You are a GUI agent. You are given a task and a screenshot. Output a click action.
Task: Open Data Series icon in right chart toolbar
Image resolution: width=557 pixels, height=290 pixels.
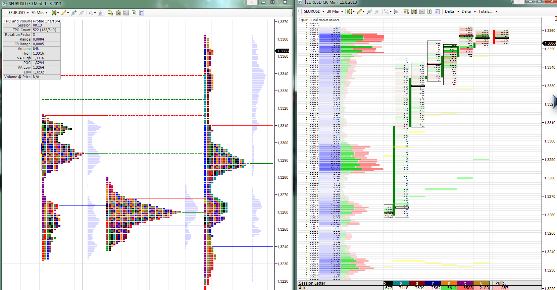pos(414,11)
